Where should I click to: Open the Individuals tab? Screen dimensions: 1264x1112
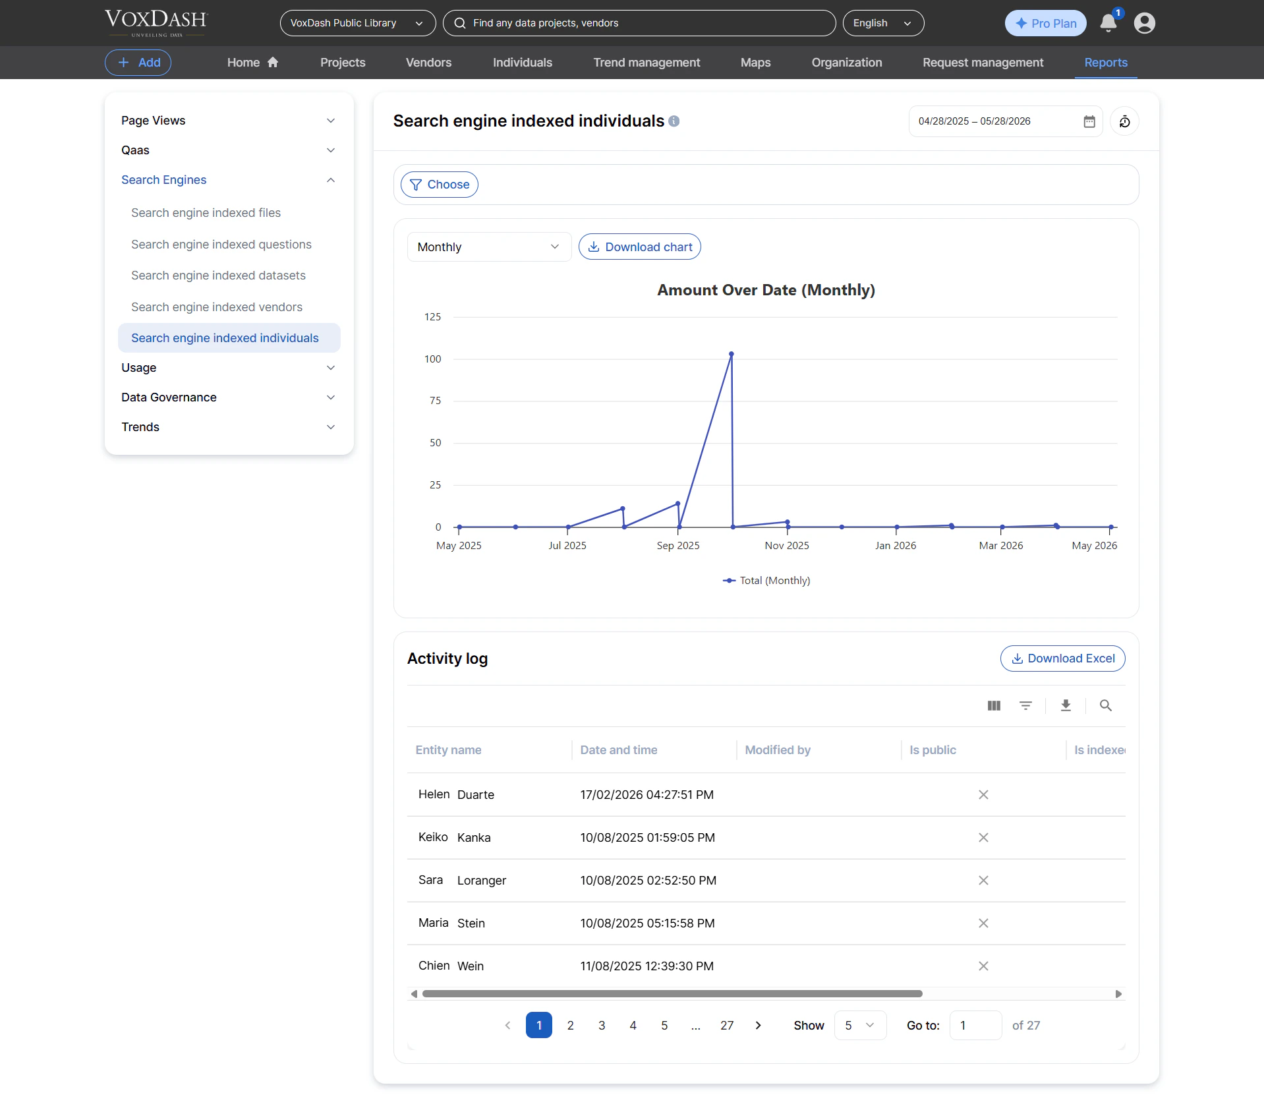523,63
